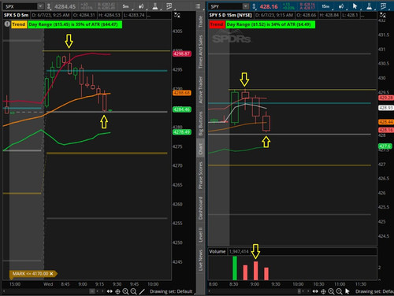The height and width of the screenshot is (296, 394).
Task: Click the 4298.87 red price bubble
Action: (x=182, y=54)
